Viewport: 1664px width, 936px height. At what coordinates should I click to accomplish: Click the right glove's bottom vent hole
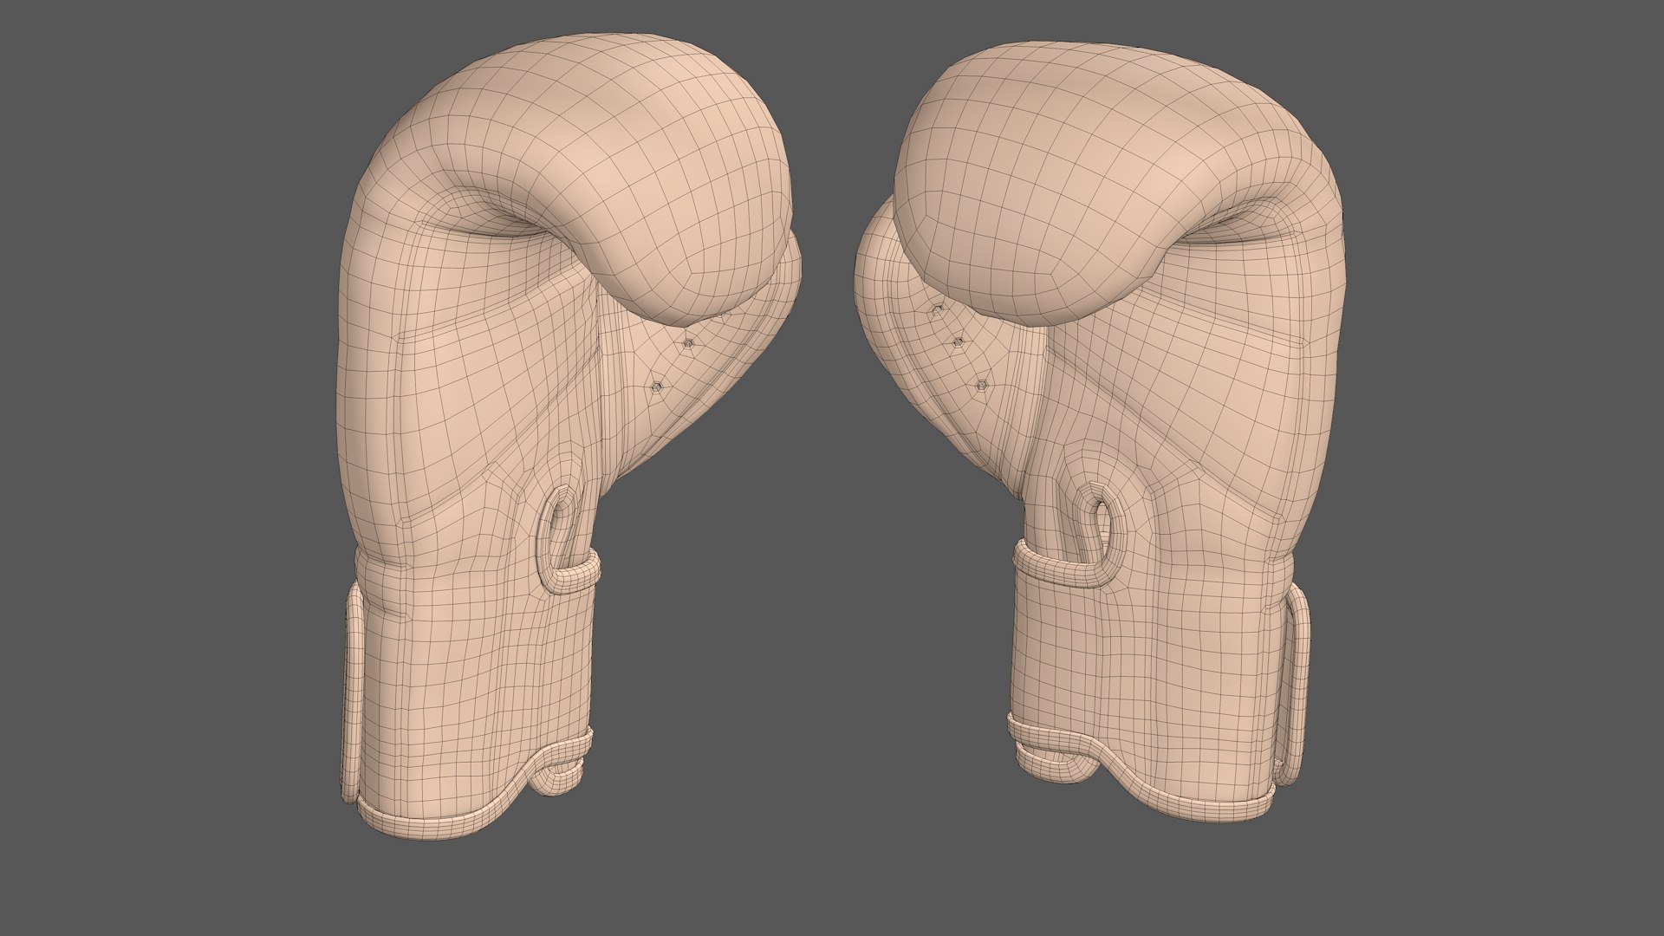pyautogui.click(x=982, y=385)
